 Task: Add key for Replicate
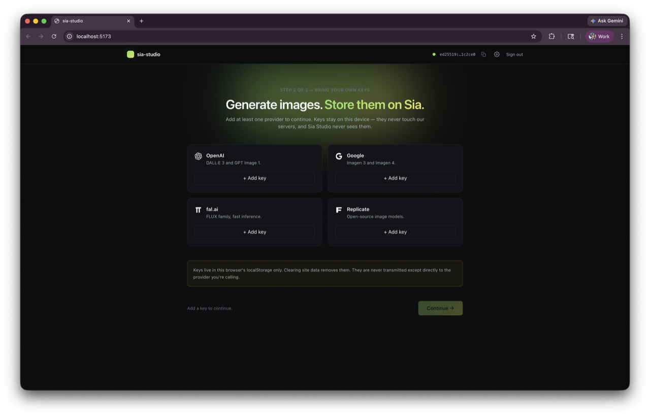[x=395, y=232]
